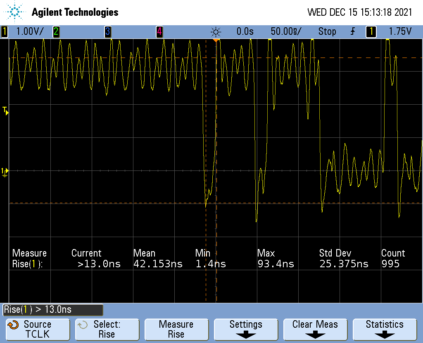423x343 pixels.
Task: Toggle the Statistics softkey
Action: pos(385,329)
